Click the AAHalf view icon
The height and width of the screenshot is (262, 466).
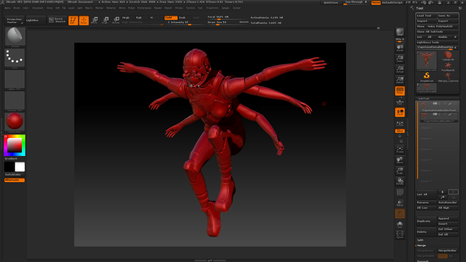click(400, 80)
